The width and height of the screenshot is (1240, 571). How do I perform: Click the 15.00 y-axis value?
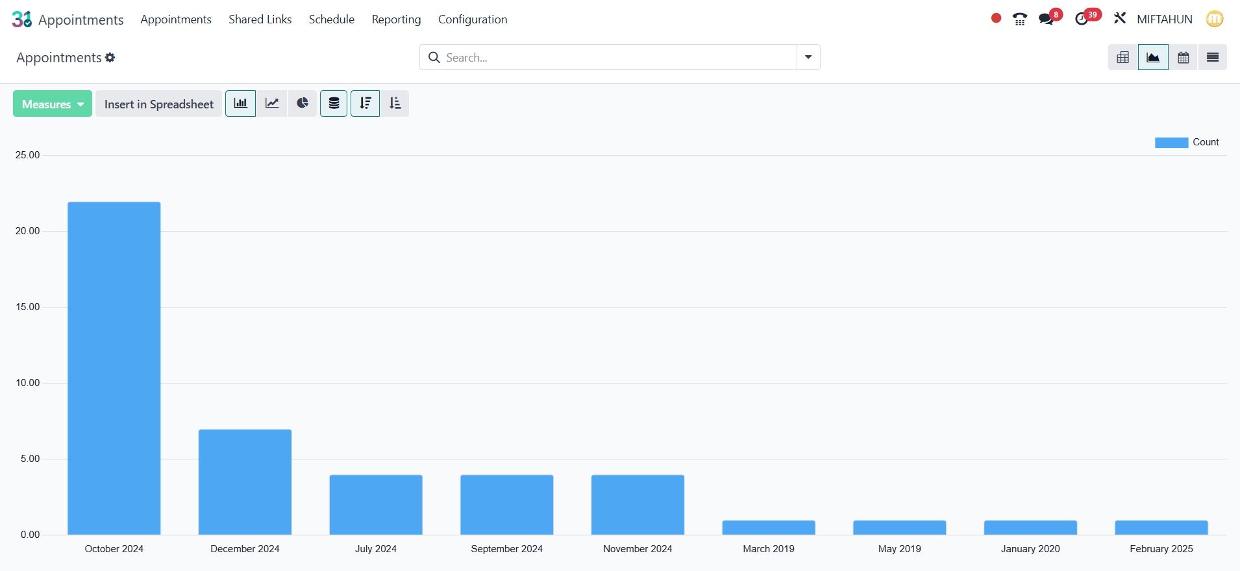[27, 307]
